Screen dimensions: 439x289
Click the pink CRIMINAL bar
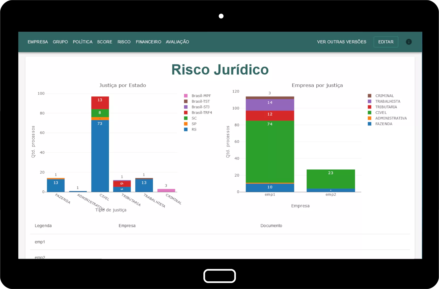tap(166, 190)
